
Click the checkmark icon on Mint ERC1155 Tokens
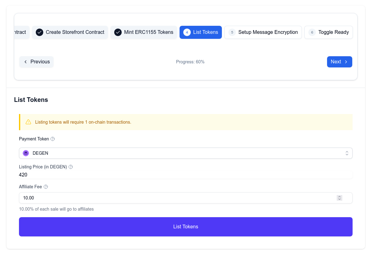(x=118, y=32)
